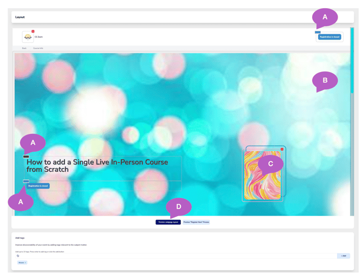Click the bokeh banner background image
Image resolution: width=363 pixels, height=279 pixels.
tap(163, 98)
